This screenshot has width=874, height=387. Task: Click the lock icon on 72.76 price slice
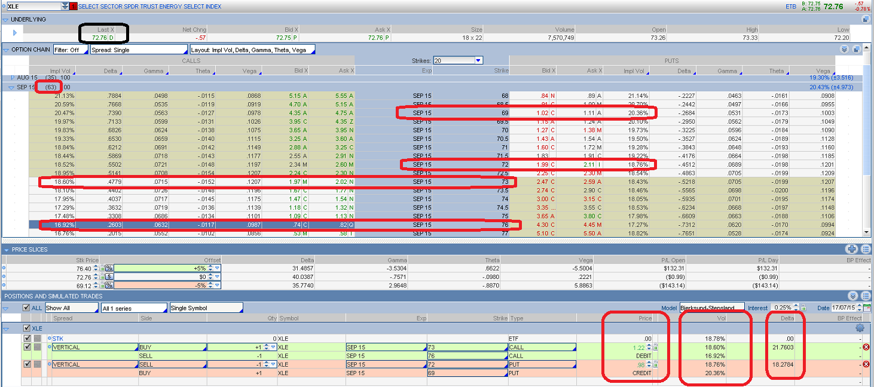point(102,277)
